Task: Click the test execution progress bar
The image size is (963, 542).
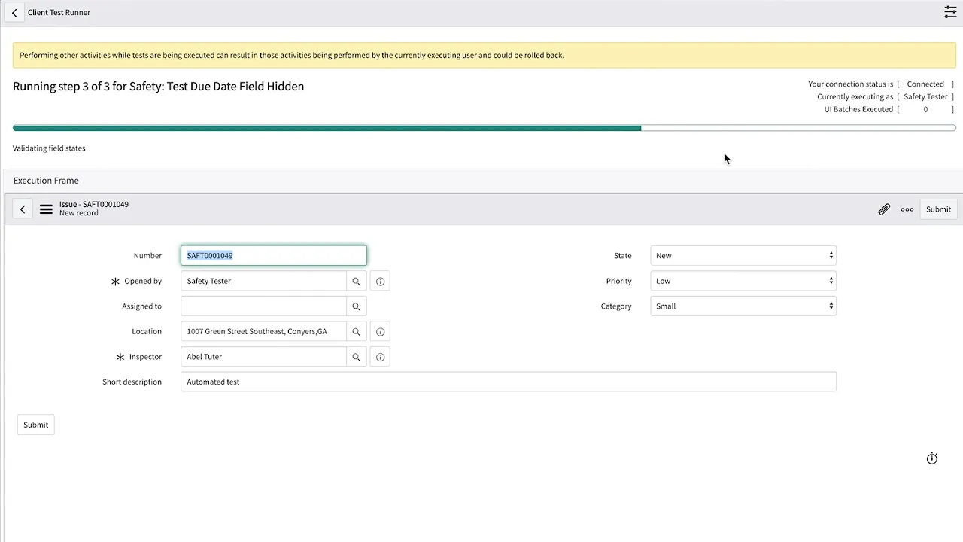Action: click(481, 128)
